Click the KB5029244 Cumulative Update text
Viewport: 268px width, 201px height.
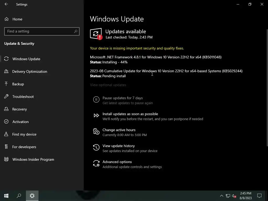(166, 71)
